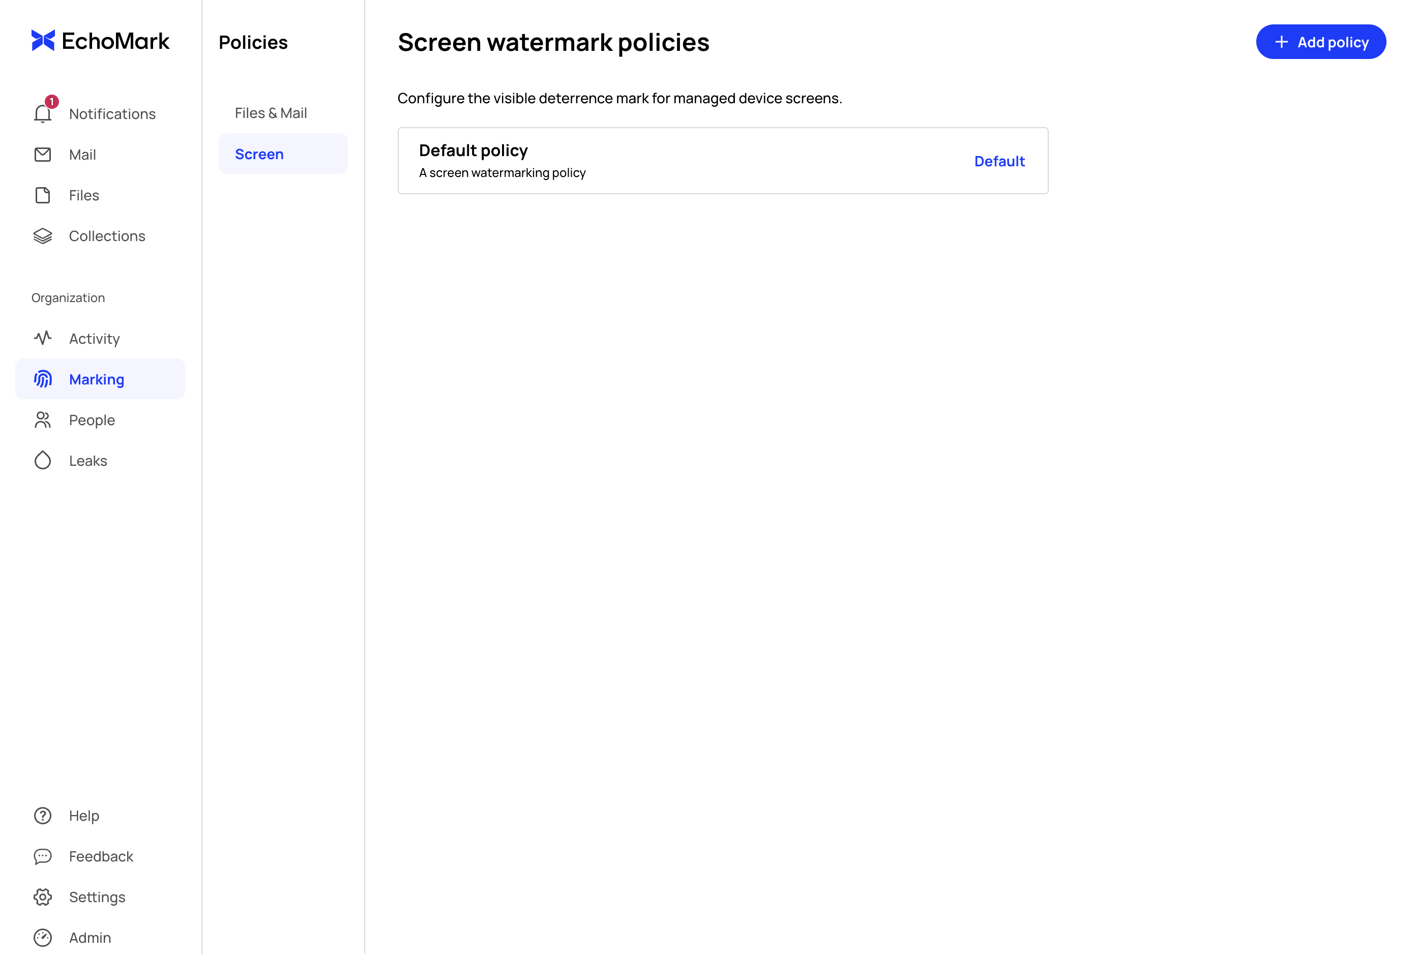Click the Help question mark icon
1418x954 pixels.
click(x=43, y=816)
